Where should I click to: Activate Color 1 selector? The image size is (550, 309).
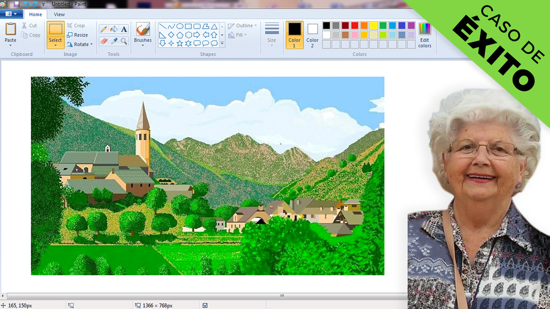click(x=294, y=35)
